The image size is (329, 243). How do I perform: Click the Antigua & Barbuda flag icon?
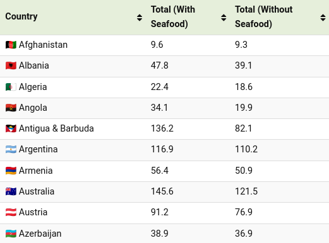point(11,128)
